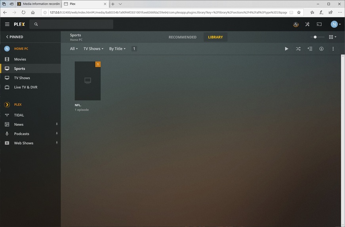Click the '1 episode' text
The image size is (345, 227).
tap(82, 110)
